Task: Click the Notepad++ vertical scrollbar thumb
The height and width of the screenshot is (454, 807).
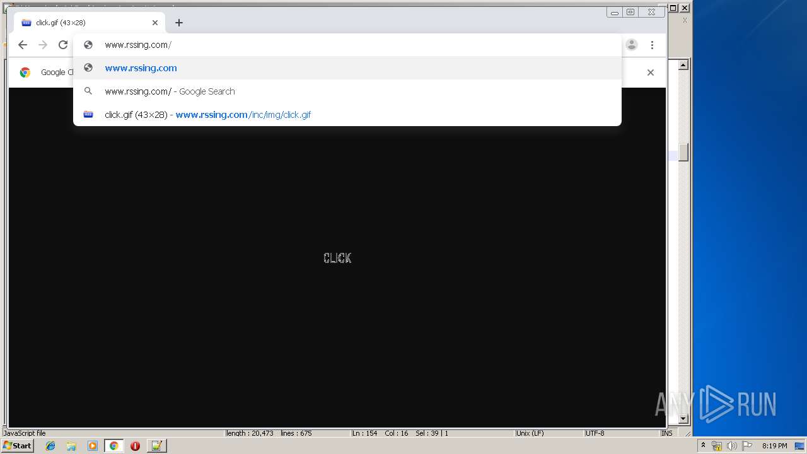Action: [683, 152]
